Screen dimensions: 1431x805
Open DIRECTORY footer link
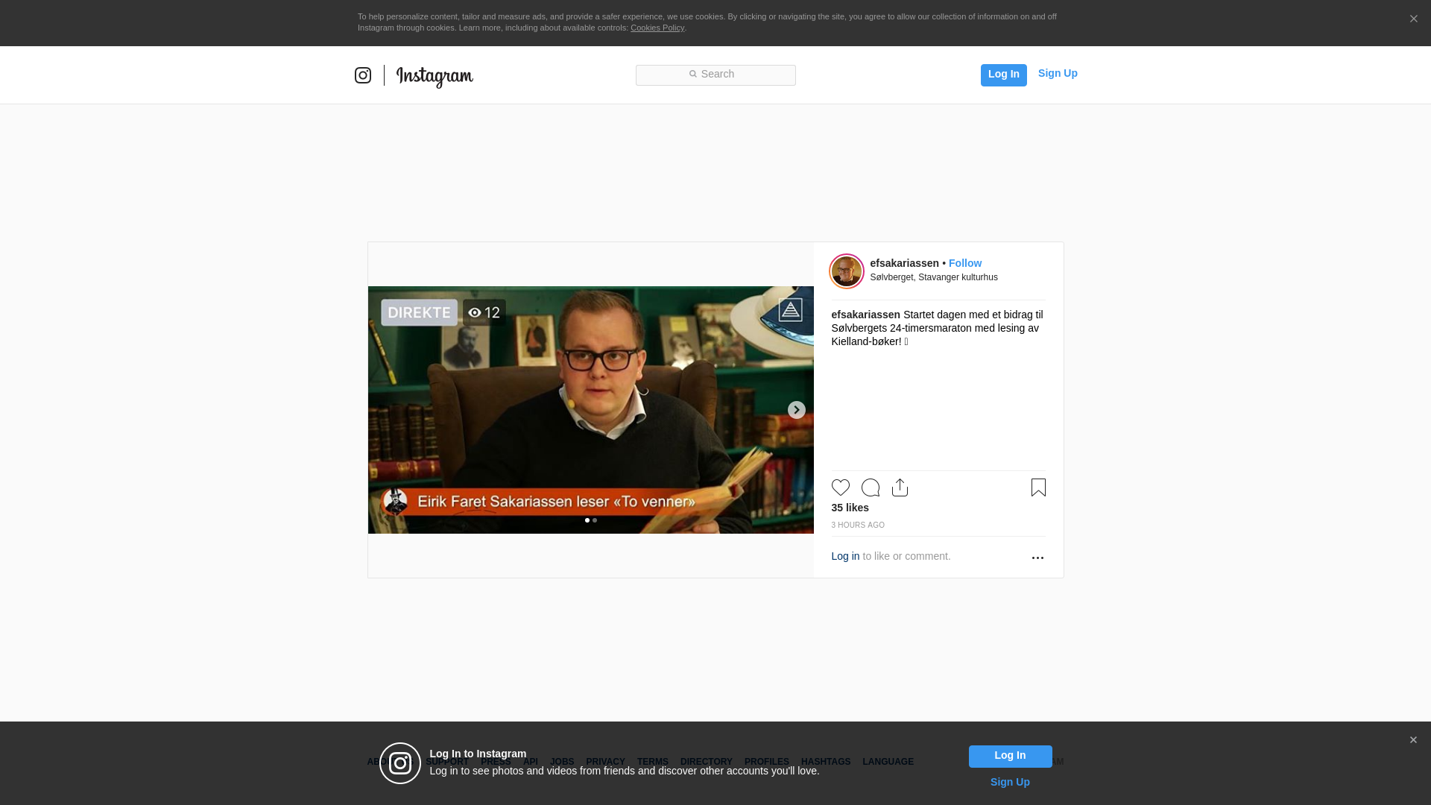tap(706, 762)
